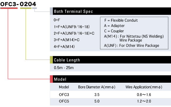This screenshot has width=171, height=107.
Task: Click the F = Flexible Conduit legend entry
Action: [121, 20]
